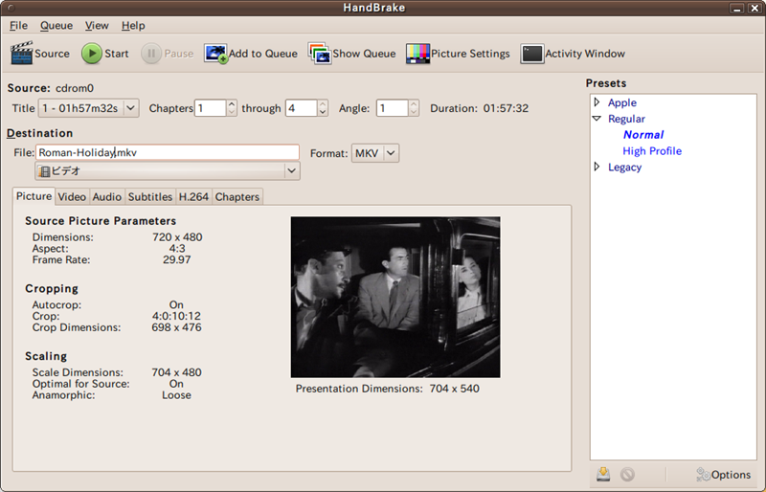The image size is (766, 492).
Task: Click the start Chapters input field
Action: tap(211, 108)
